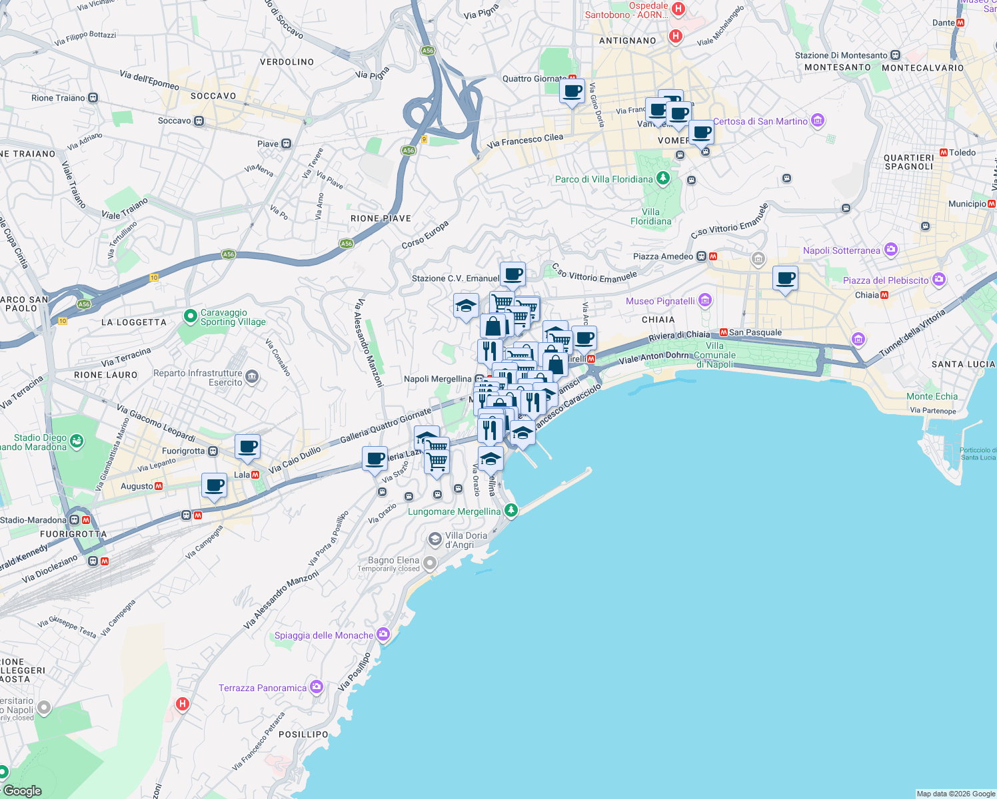997x799 pixels.
Task: Click the 'RIONE PIAVE' district label
Action: click(381, 218)
